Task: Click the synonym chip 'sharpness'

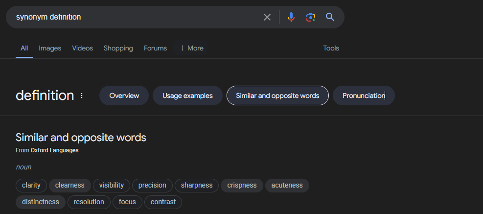Action: coord(197,185)
